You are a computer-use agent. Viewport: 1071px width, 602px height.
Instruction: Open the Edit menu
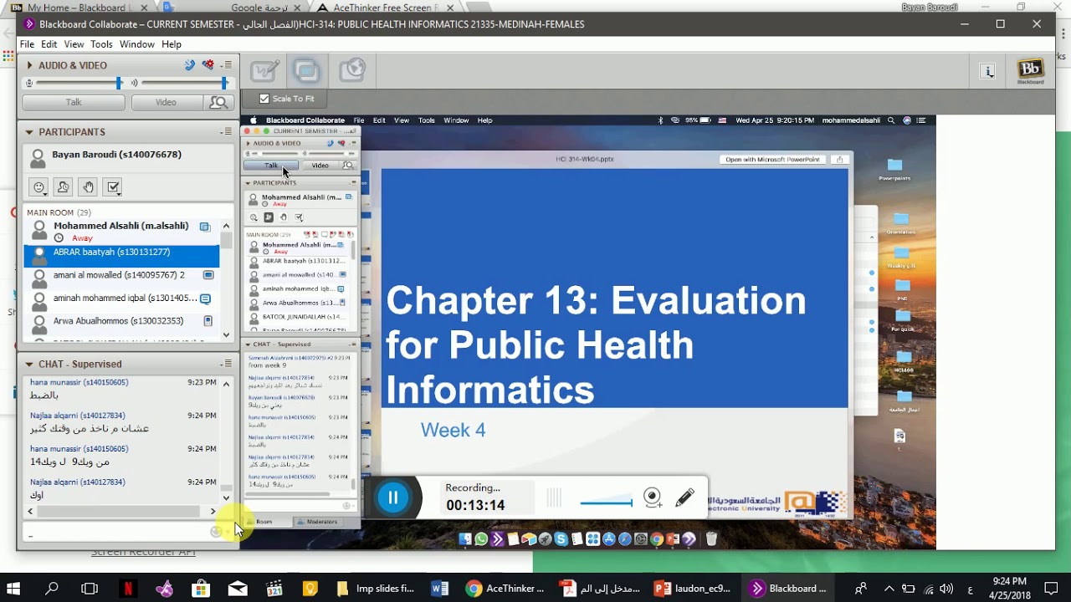[49, 44]
